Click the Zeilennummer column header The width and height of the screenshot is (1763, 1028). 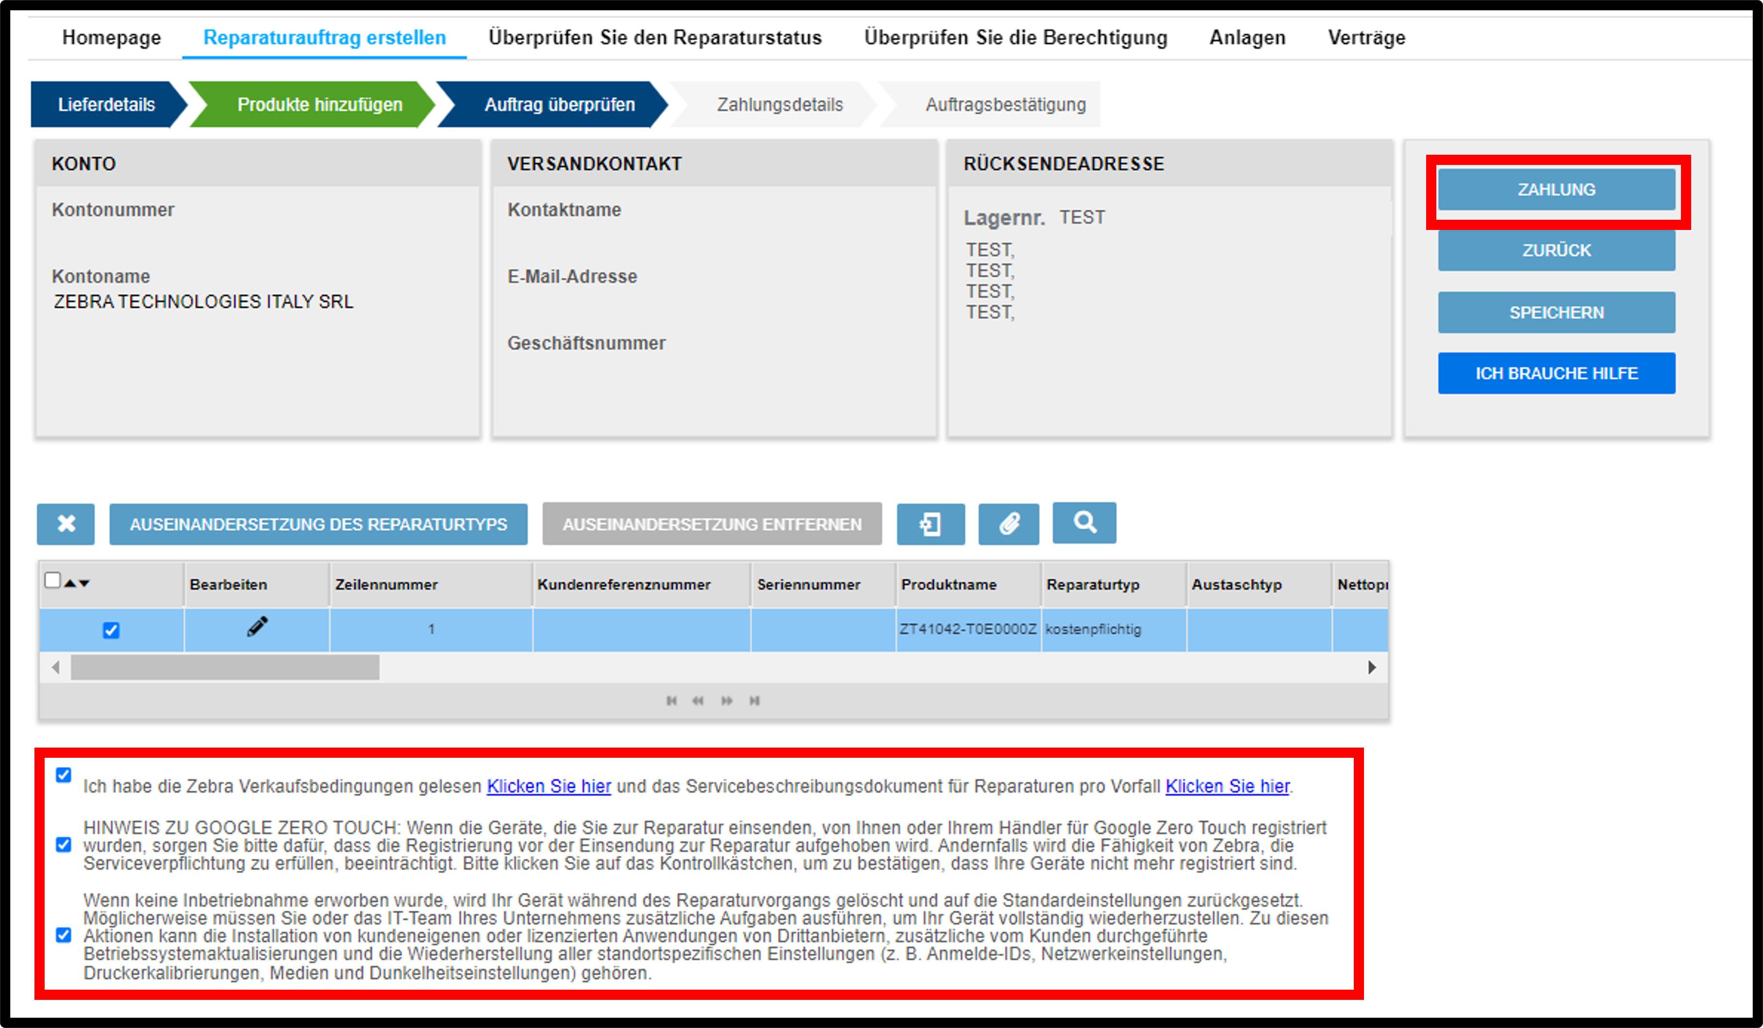click(431, 585)
